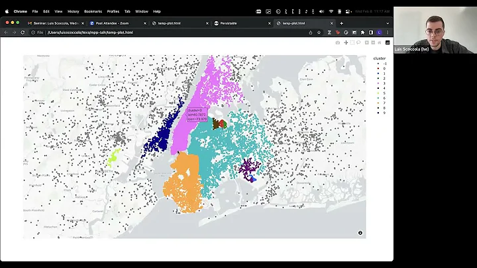This screenshot has width=477, height=268.
Task: Open the Chrome profile avatar L
Action: point(379,33)
